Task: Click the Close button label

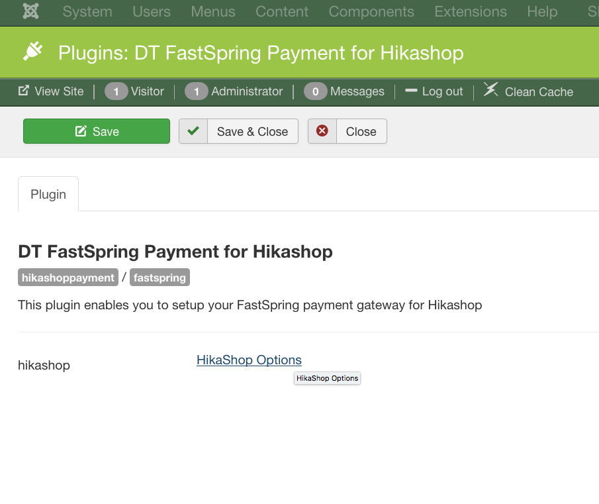Action: (x=361, y=131)
